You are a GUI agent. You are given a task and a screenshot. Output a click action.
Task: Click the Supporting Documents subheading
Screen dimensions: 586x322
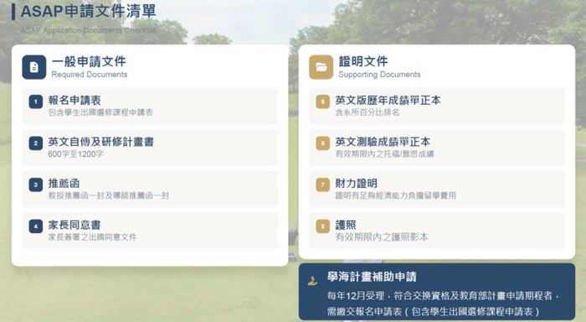pos(379,75)
